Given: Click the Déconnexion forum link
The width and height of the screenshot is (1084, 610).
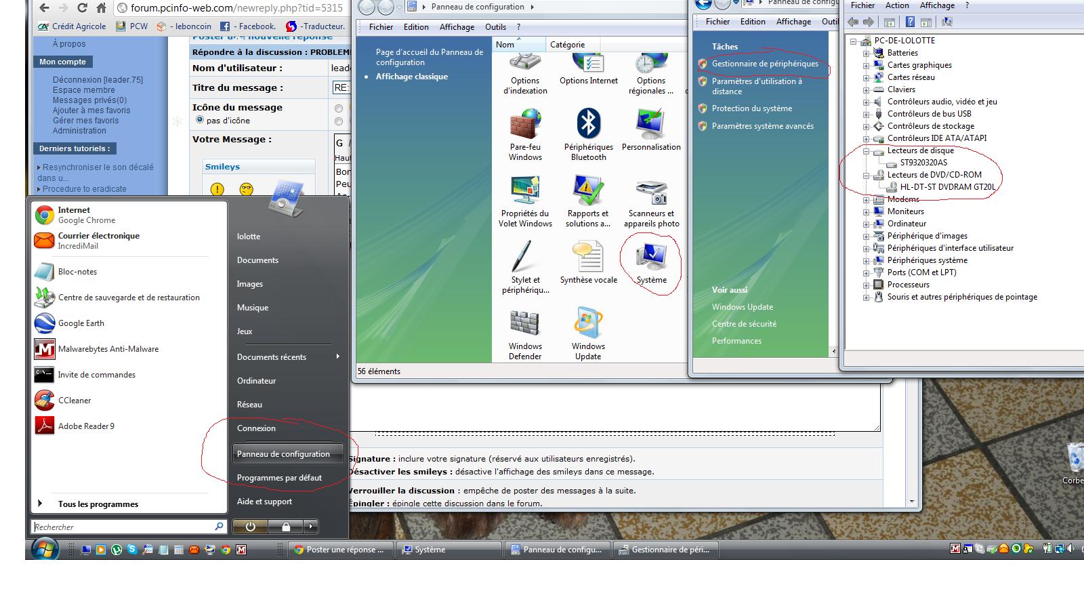Looking at the screenshot, I should tap(98, 80).
